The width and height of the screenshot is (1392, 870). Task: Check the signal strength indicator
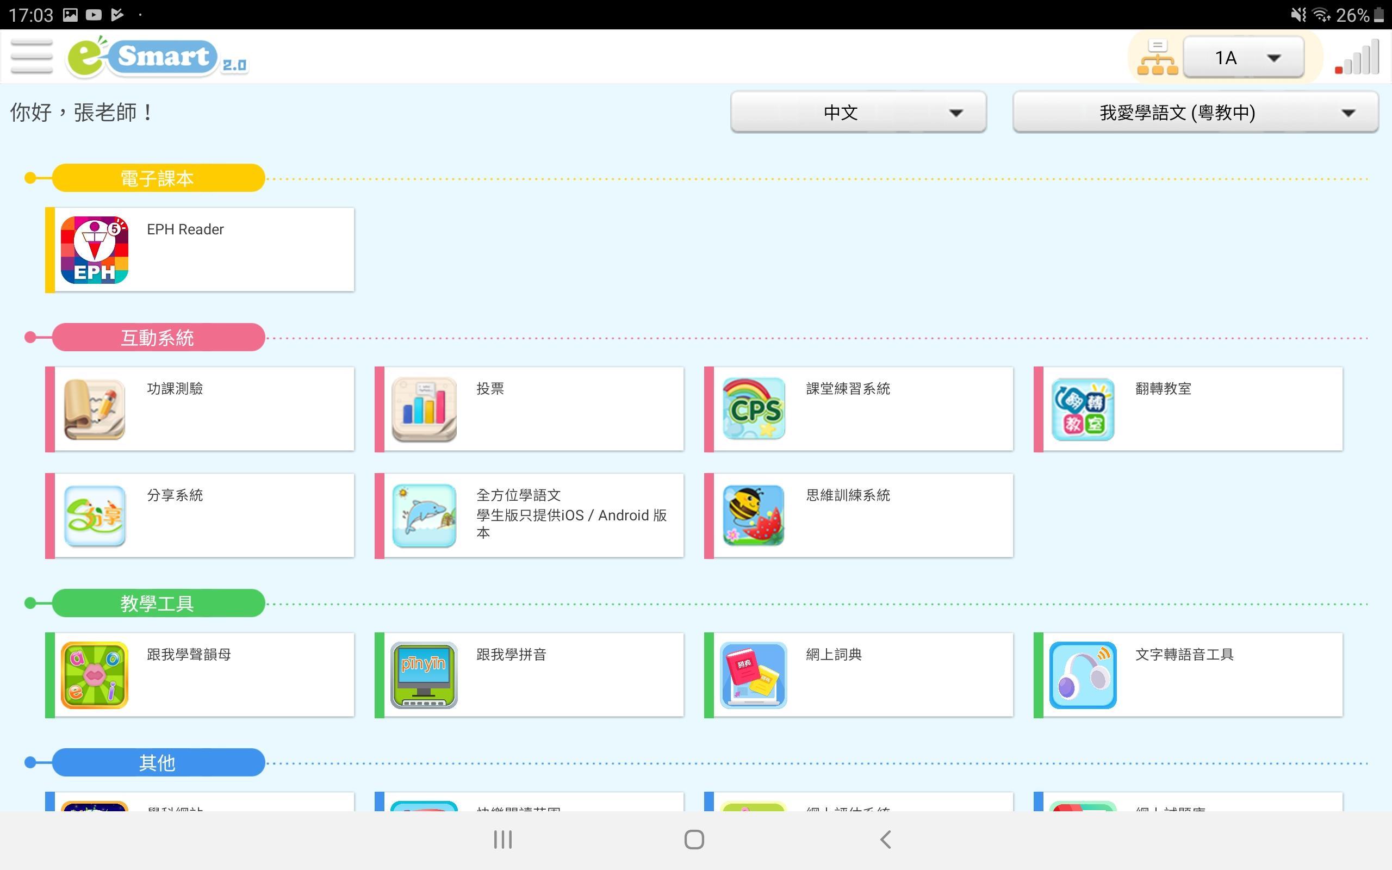click(x=1358, y=58)
